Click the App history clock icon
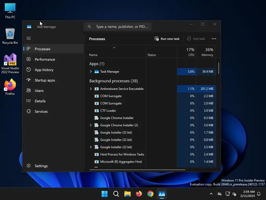 [x=29, y=70]
